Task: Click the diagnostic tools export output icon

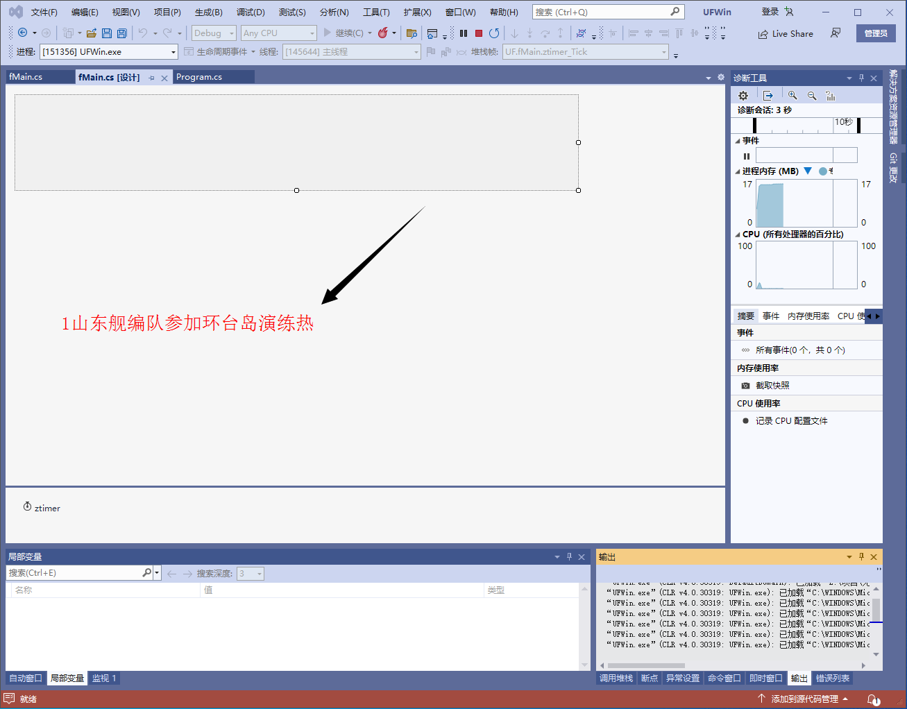Action: (768, 96)
